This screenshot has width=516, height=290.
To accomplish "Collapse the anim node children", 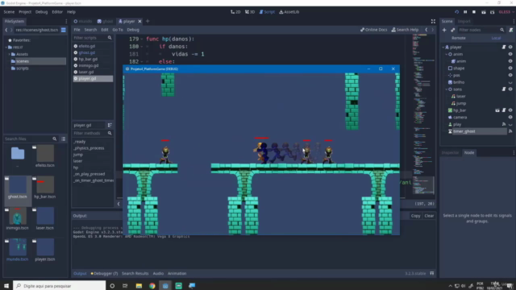I will pos(447,54).
